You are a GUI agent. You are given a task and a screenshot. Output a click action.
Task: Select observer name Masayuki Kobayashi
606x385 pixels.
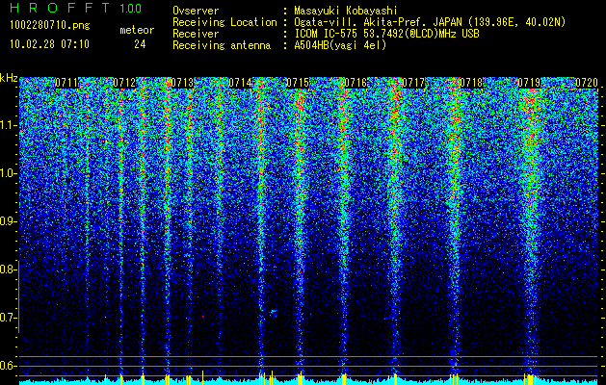346,10
